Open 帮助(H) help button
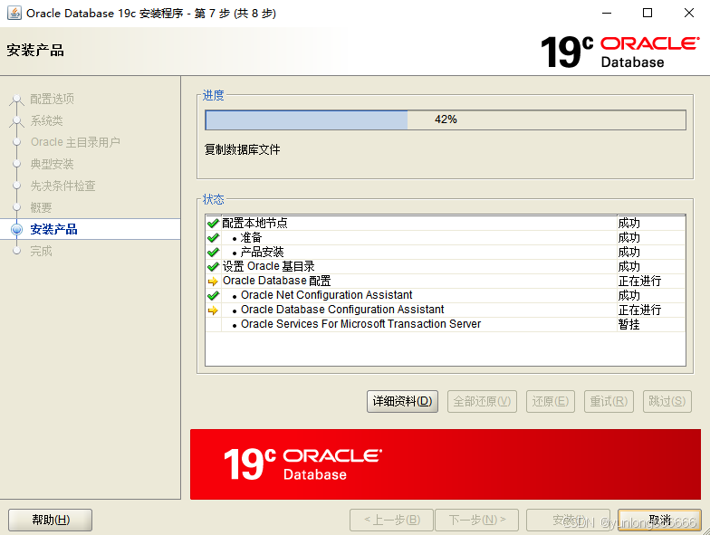Image resolution: width=710 pixels, height=535 pixels. (x=51, y=520)
